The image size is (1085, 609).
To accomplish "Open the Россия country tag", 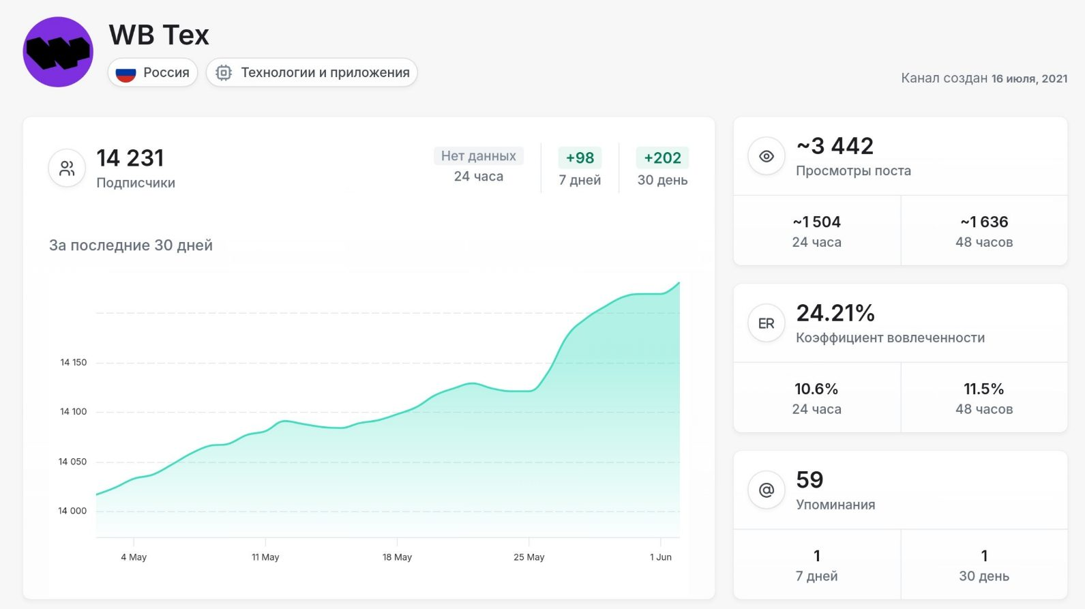I will tap(153, 73).
